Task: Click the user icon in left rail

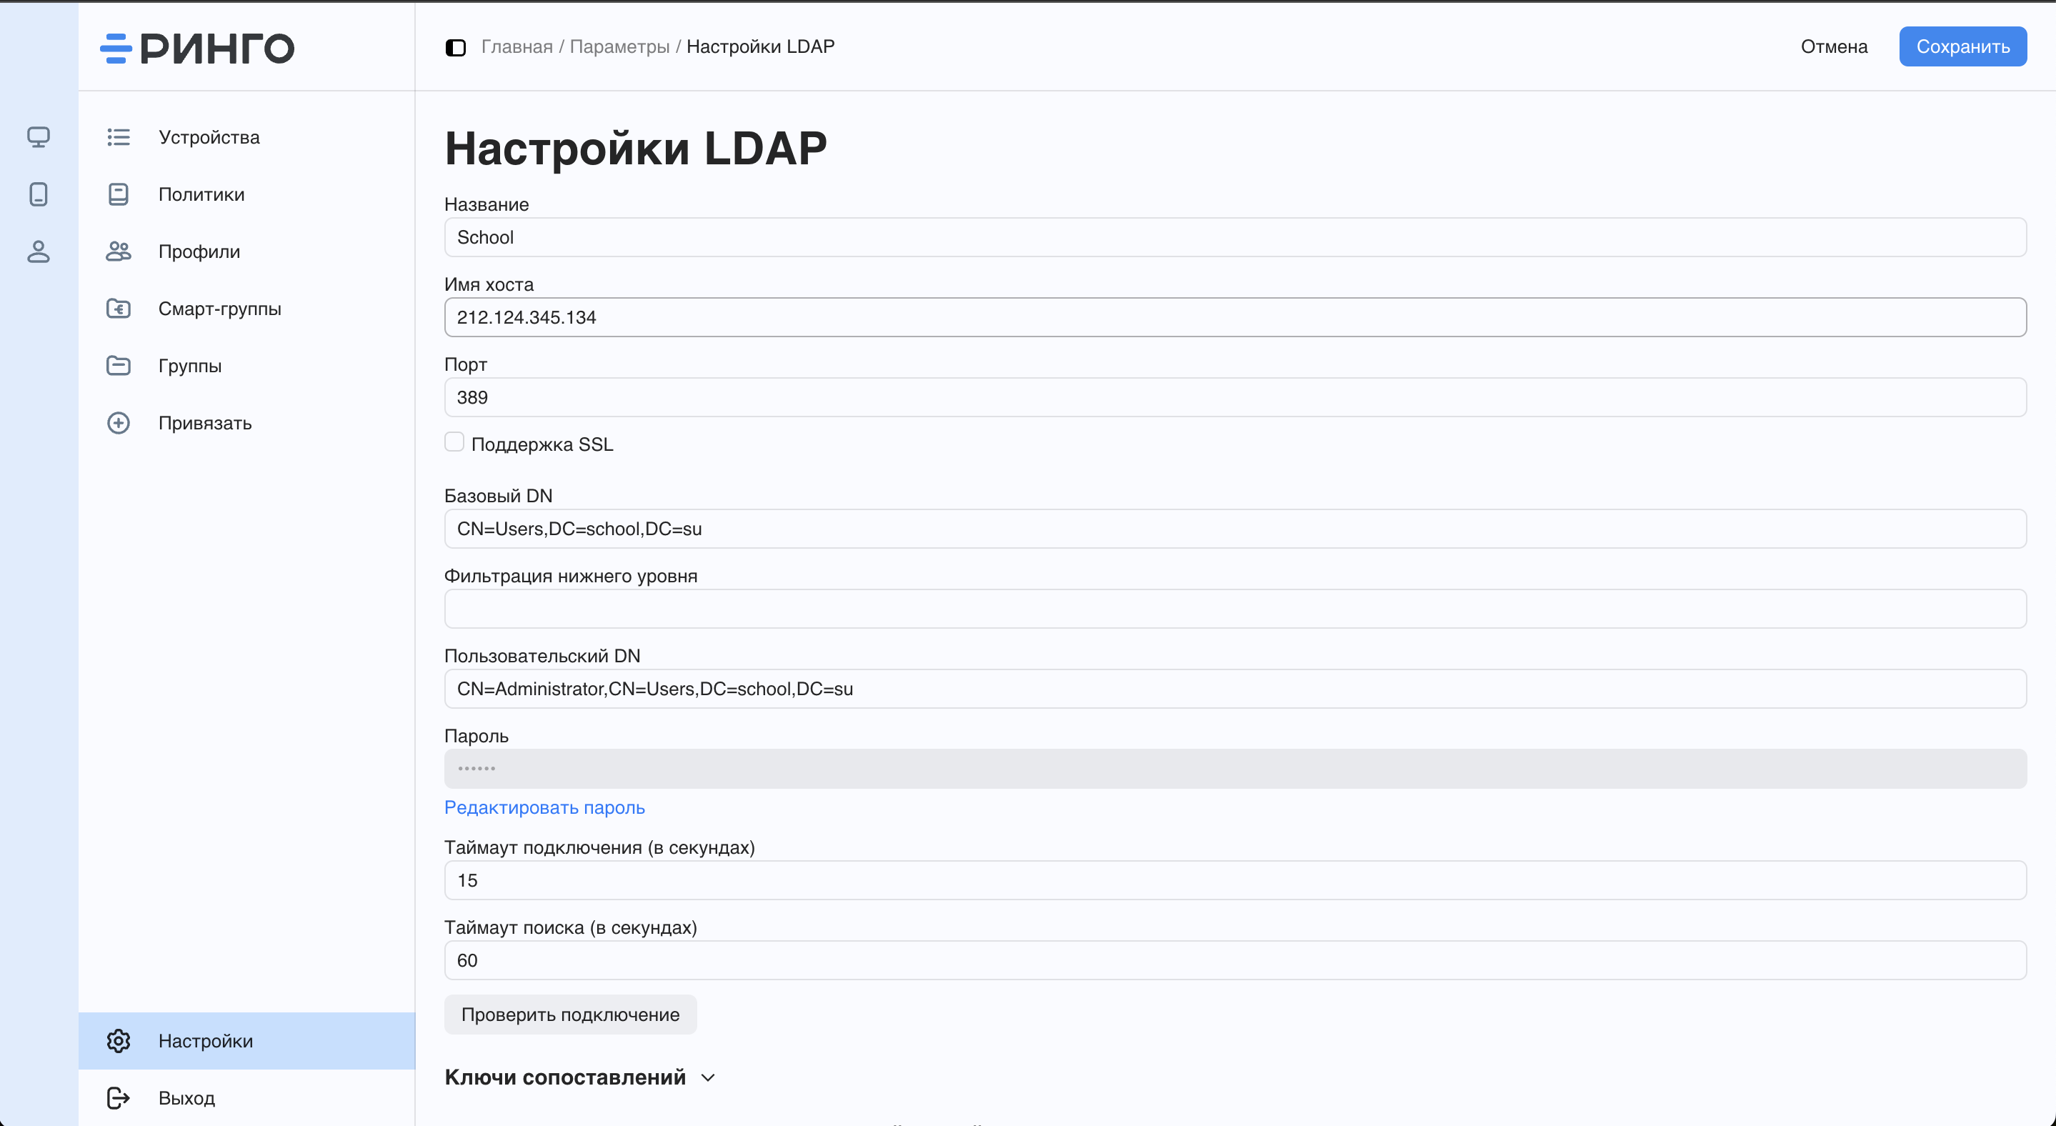Action: 39,251
